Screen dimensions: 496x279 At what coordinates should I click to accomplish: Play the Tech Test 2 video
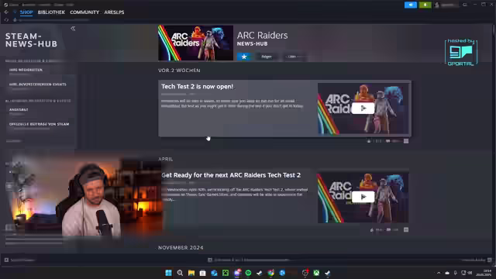(x=363, y=108)
